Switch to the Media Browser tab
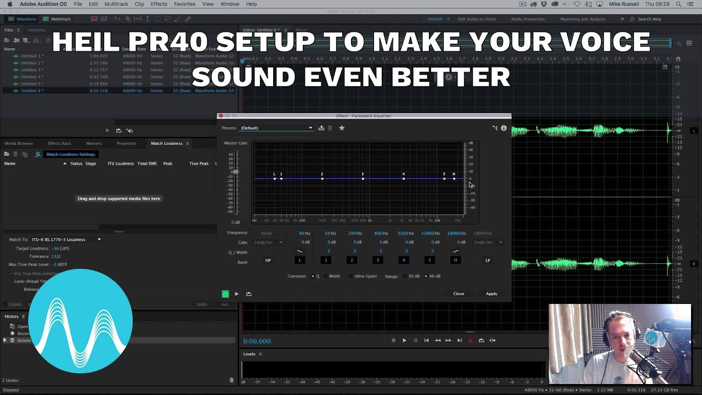 19,144
